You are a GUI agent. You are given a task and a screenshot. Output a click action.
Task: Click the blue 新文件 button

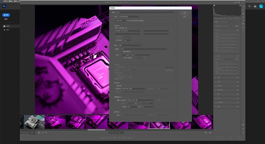6,15
